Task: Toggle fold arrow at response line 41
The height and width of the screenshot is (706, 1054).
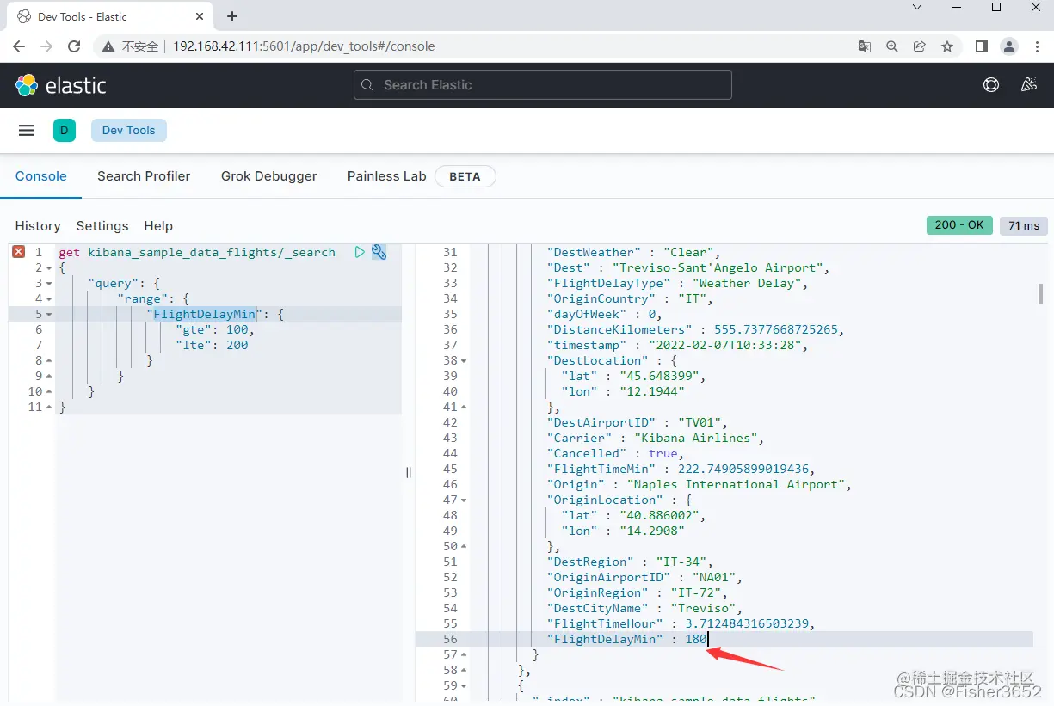Action: pos(465,408)
